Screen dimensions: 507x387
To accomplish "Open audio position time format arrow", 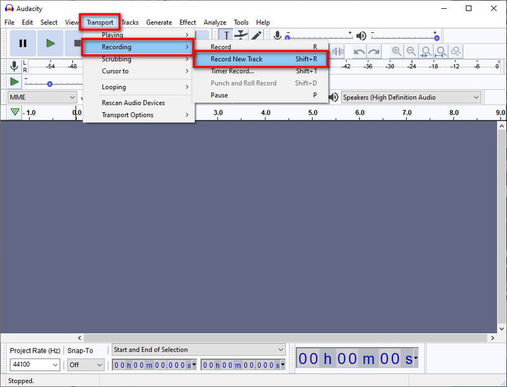I will point(416,358).
